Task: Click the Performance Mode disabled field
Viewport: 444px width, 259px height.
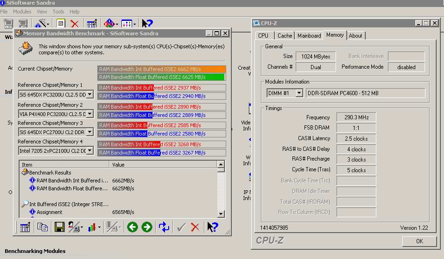Action: pyautogui.click(x=406, y=67)
